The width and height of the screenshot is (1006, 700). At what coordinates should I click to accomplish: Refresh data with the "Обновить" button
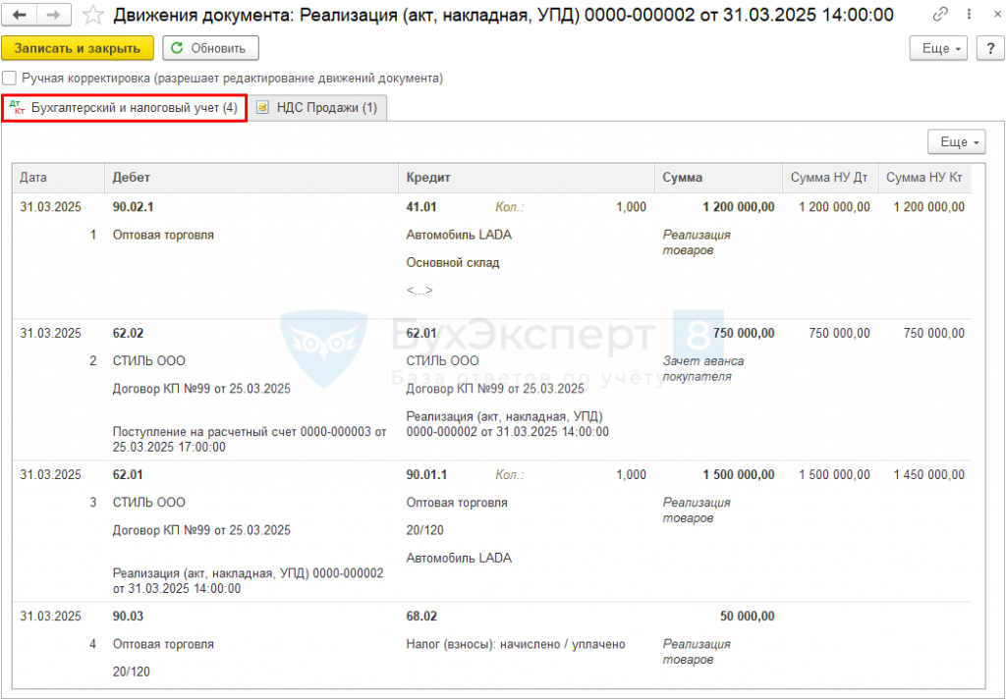pyautogui.click(x=210, y=48)
